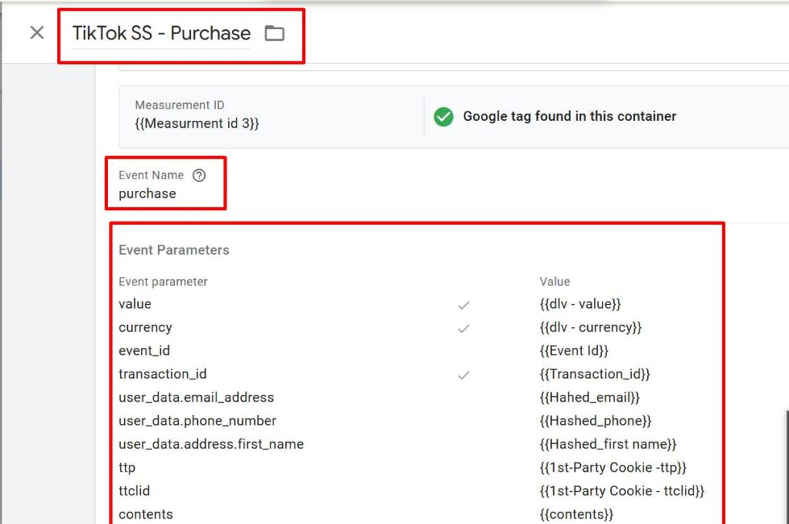Screen dimensions: 789x524
Task: Click the checkmark in the value row
Action: coord(463,305)
